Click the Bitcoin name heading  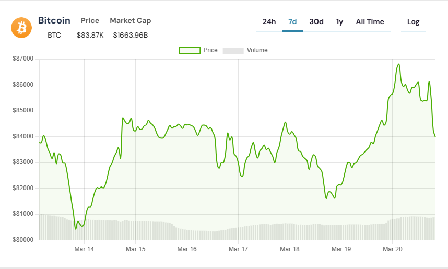pyautogui.click(x=54, y=20)
